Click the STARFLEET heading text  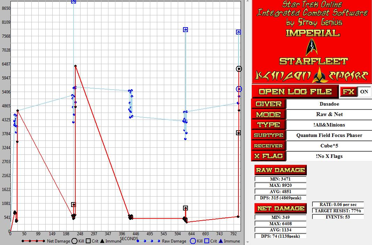pyautogui.click(x=313, y=61)
